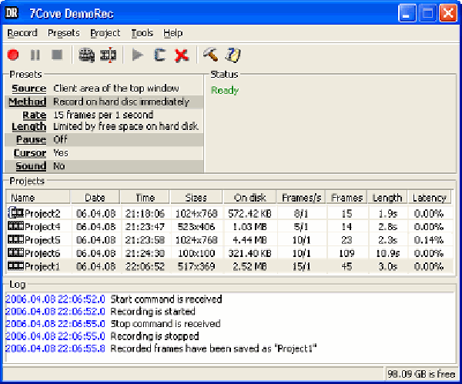Click the Method preset label
Image resolution: width=462 pixels, height=384 pixels.
pos(28,102)
